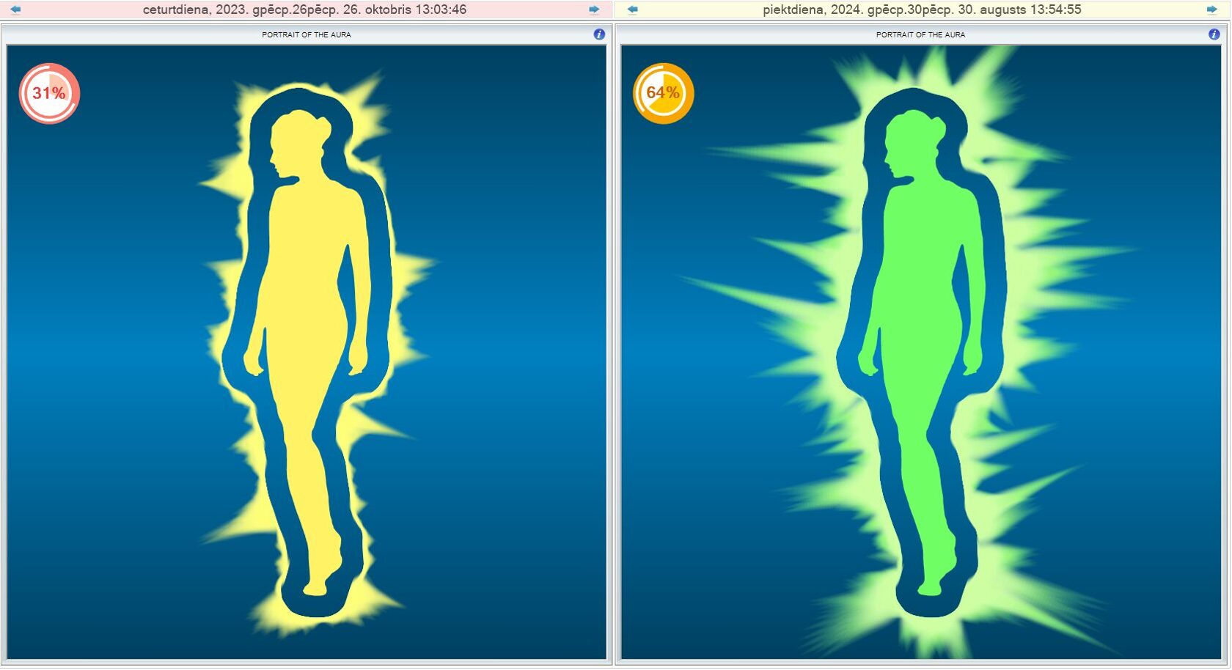
Task: Click the 26. oktobris 2023 date text
Action: pos(304,10)
